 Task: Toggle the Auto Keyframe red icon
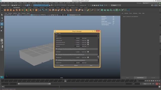point(157,84)
